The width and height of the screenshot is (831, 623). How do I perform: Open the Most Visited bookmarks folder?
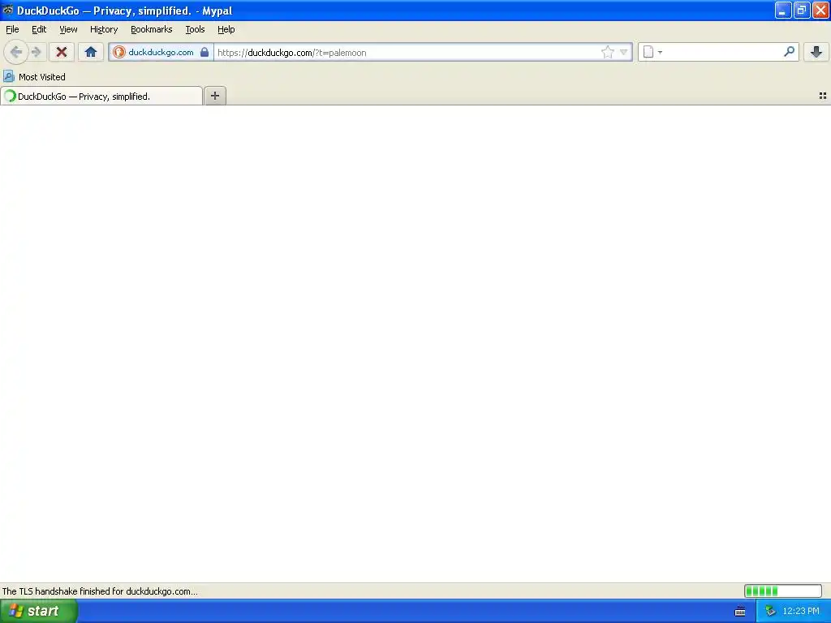click(x=34, y=77)
